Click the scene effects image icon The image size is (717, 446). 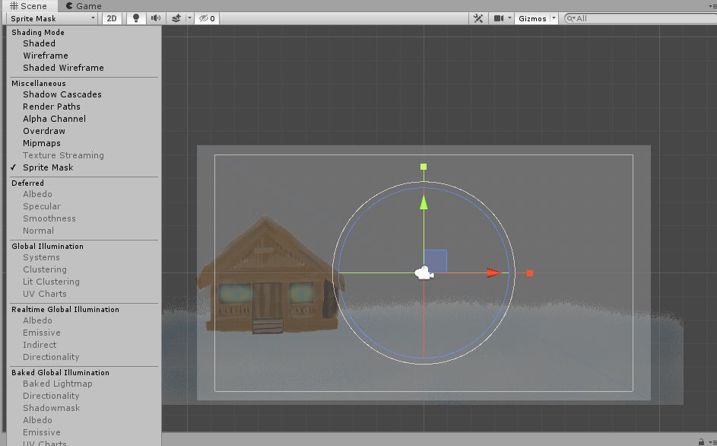pyautogui.click(x=175, y=18)
